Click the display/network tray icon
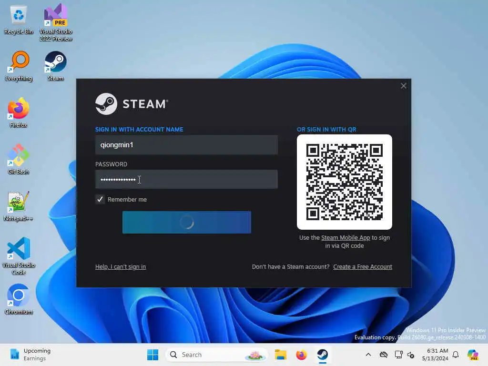 click(x=398, y=355)
